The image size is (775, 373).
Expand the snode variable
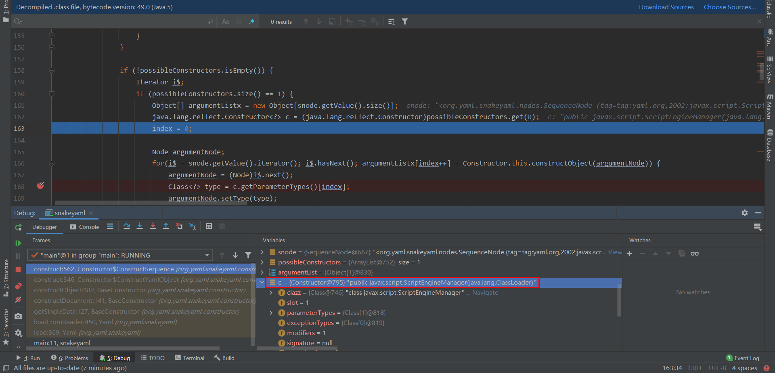click(x=262, y=252)
